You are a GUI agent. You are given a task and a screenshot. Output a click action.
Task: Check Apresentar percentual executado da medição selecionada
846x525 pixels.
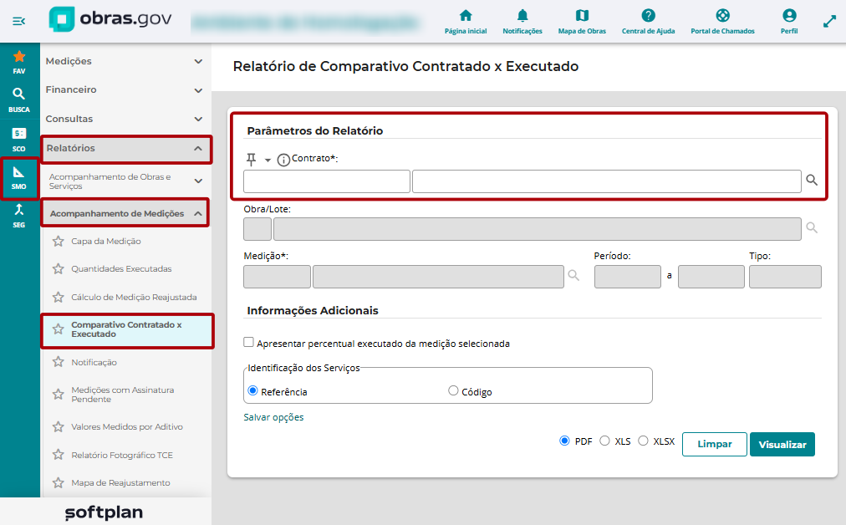(x=248, y=342)
